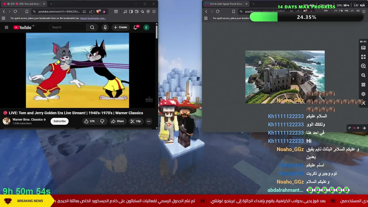This screenshot has width=368, height=207.
Task: Open the Warner Bros. Classics channel name
Action: click(28, 120)
